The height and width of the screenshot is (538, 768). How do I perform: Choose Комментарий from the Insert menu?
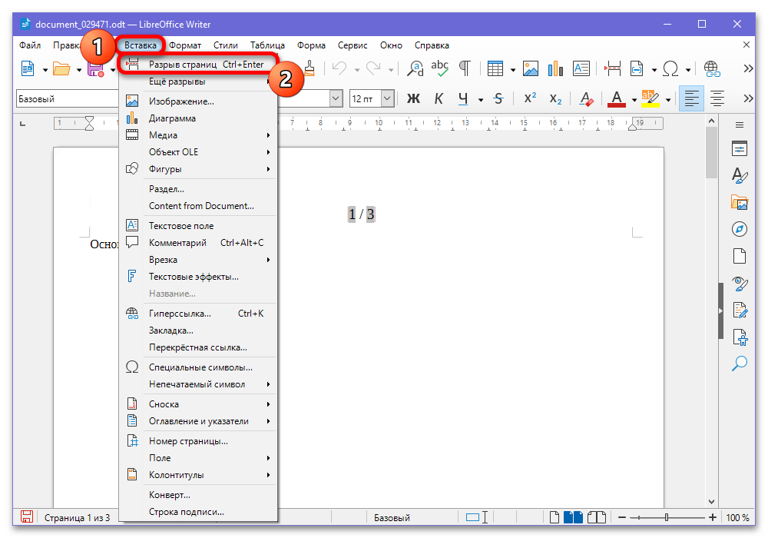coord(198,243)
